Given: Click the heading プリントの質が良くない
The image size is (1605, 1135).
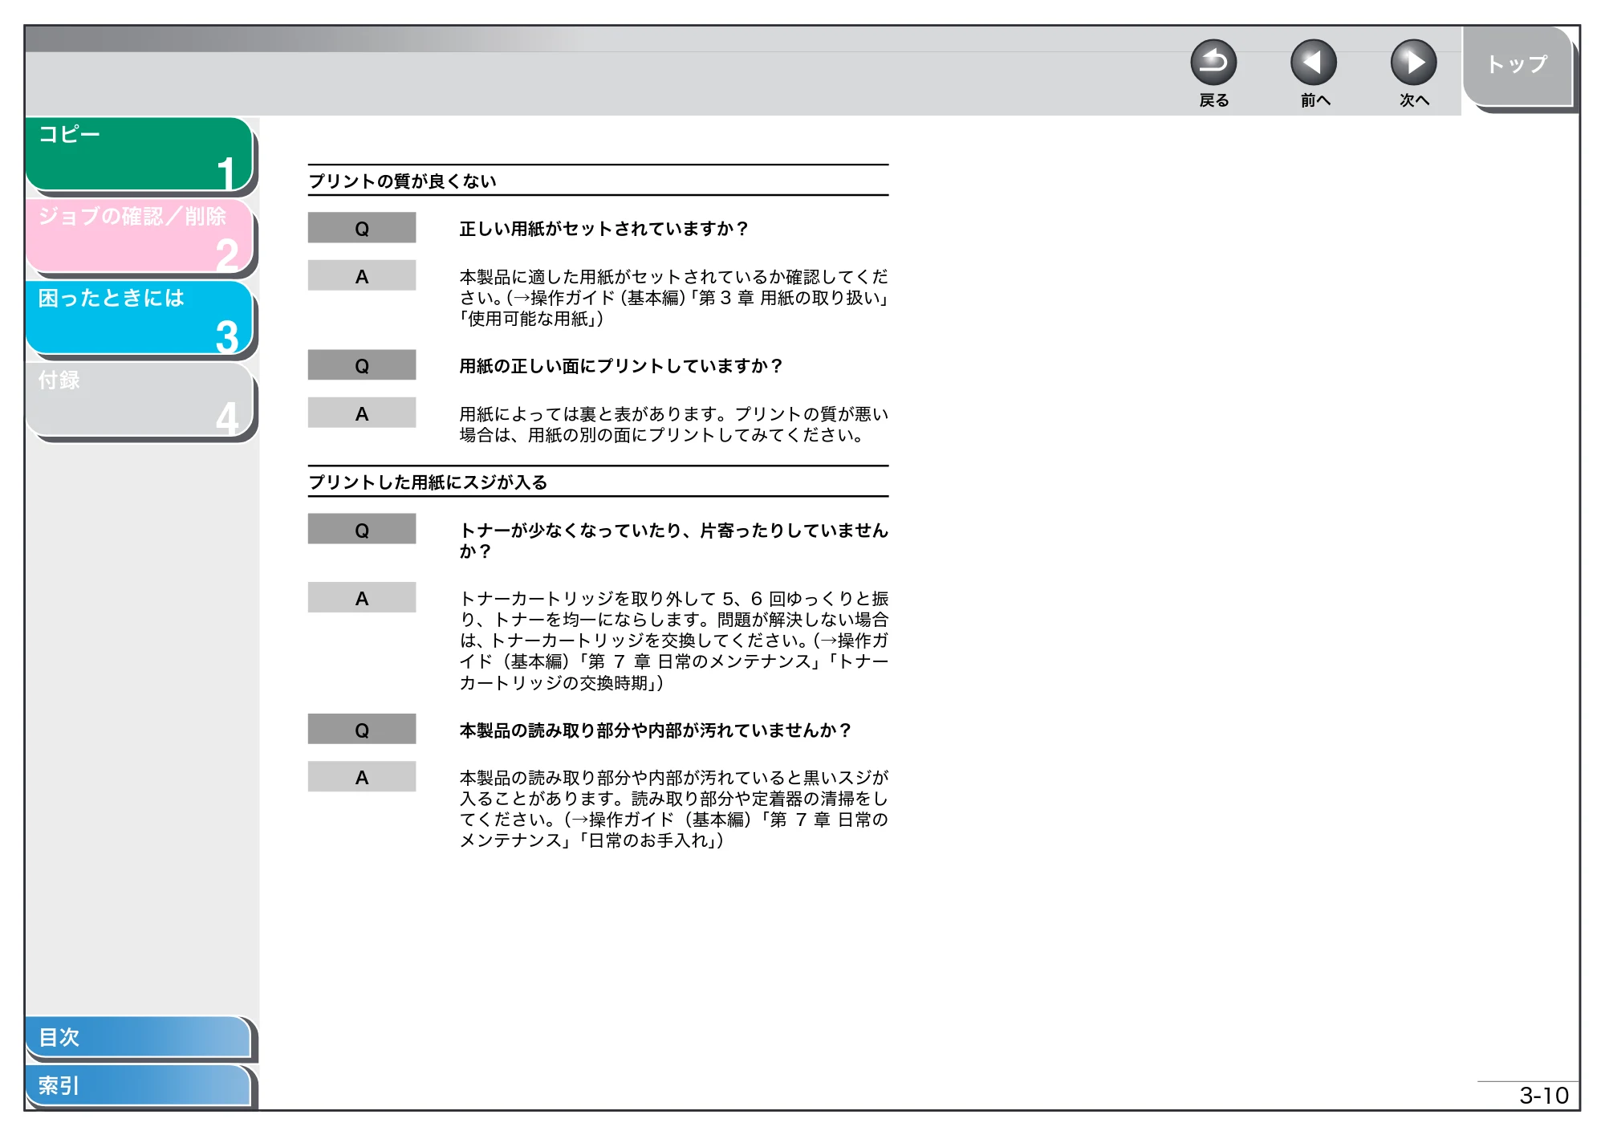Looking at the screenshot, I should pyautogui.click(x=402, y=181).
